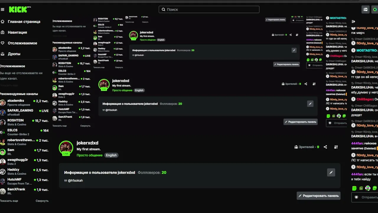Expand the list with Показать еще in main sidebar

[9, 201]
